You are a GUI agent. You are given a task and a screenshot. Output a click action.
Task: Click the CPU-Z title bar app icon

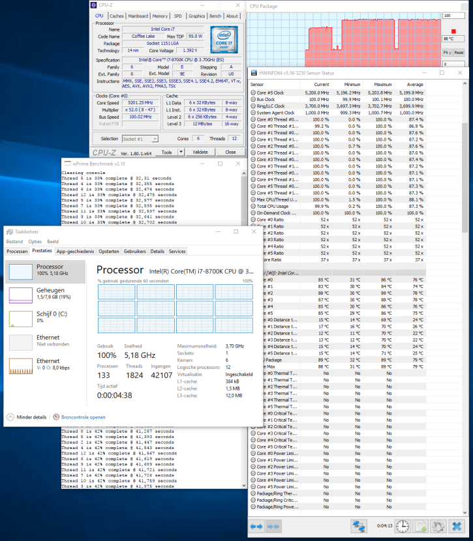click(93, 5)
